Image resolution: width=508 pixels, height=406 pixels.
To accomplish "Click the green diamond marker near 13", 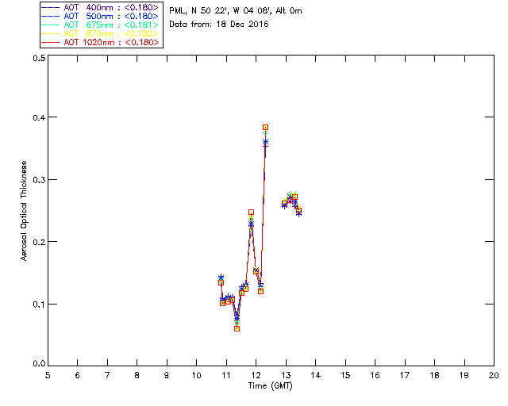I will (290, 194).
